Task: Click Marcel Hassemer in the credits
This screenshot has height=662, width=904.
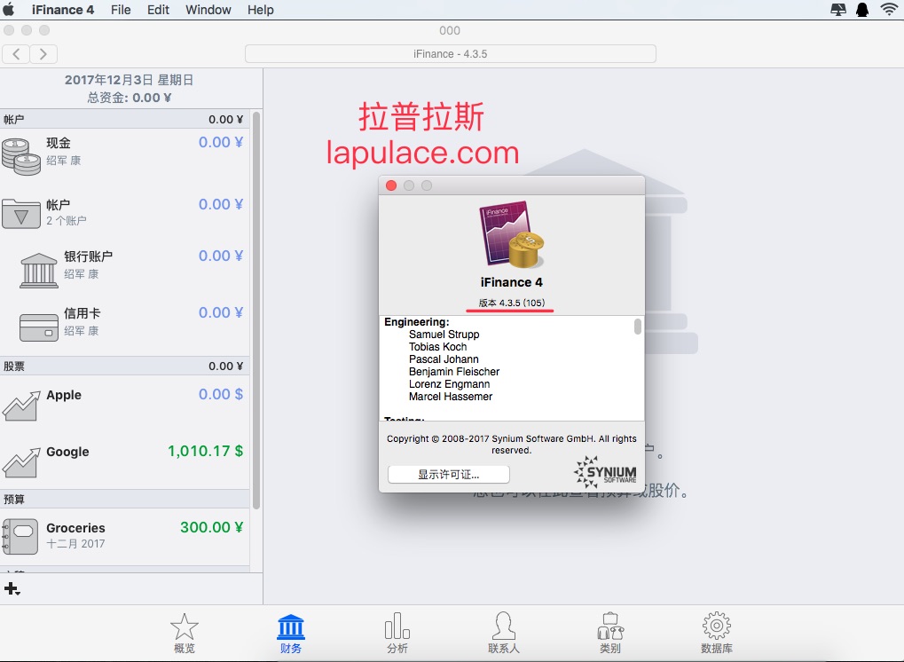Action: (x=451, y=397)
